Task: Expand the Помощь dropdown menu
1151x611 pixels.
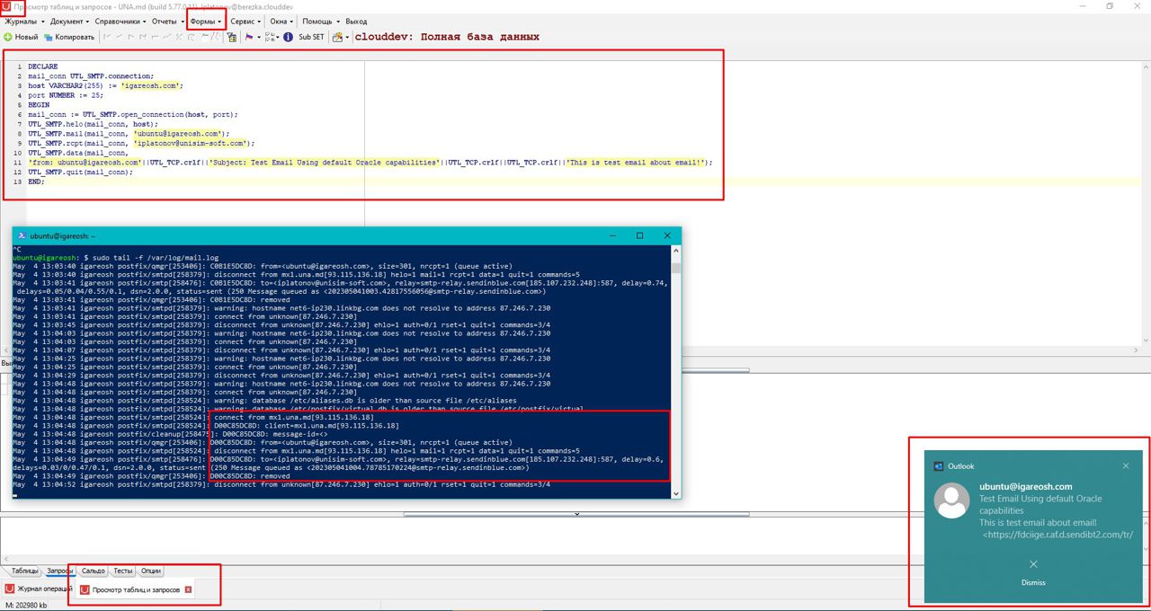Action: coord(319,21)
